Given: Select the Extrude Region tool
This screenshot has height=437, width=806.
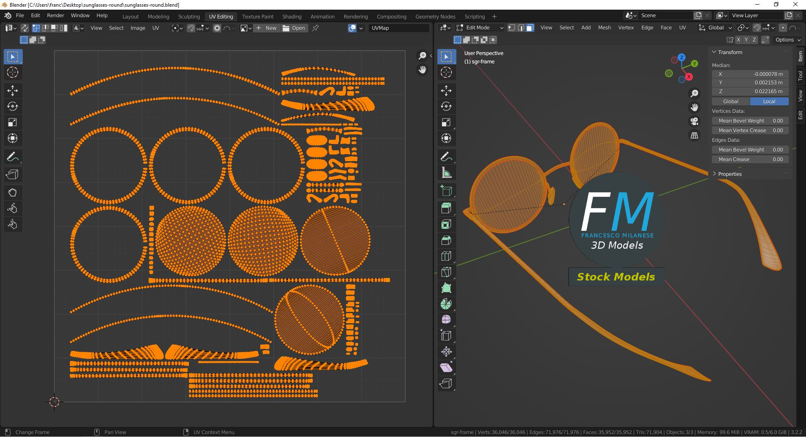Looking at the screenshot, I should pos(446,208).
